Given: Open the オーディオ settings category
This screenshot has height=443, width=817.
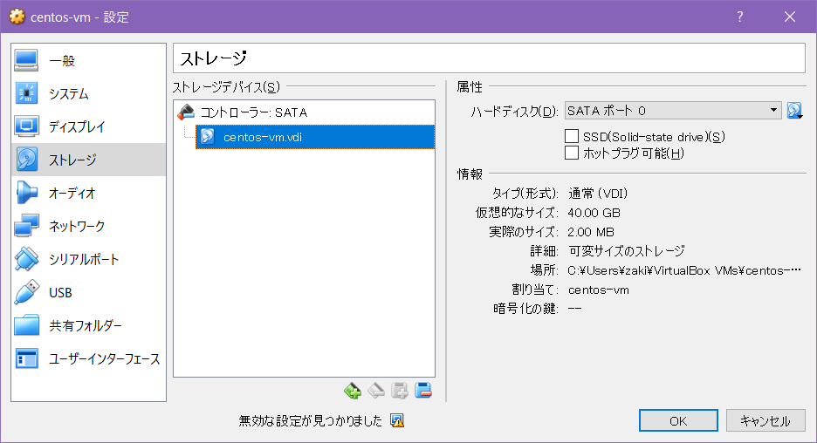Looking at the screenshot, I should [88, 193].
